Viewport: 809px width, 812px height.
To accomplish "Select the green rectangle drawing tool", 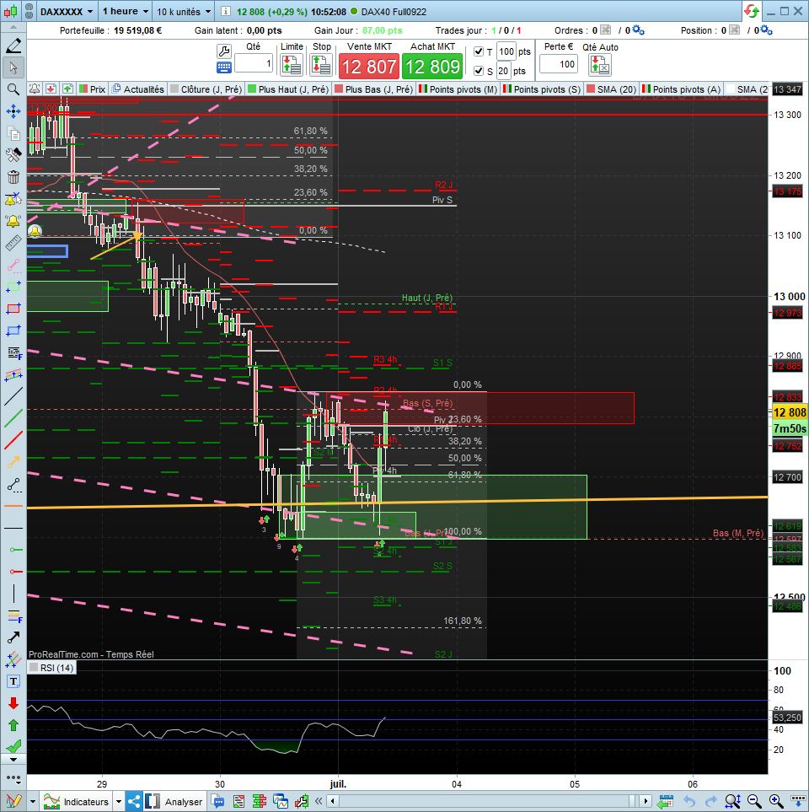I will pyautogui.click(x=13, y=287).
